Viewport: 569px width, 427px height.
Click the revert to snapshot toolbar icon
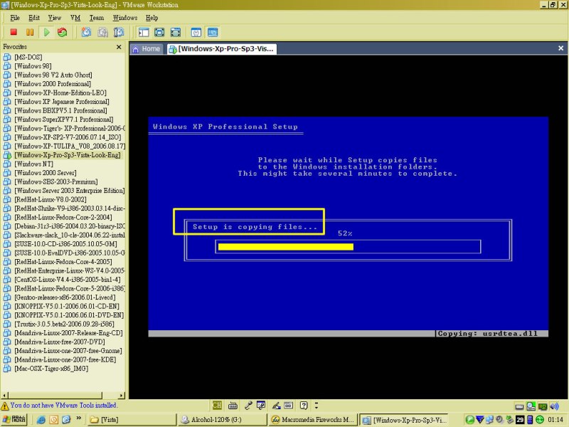(102, 32)
